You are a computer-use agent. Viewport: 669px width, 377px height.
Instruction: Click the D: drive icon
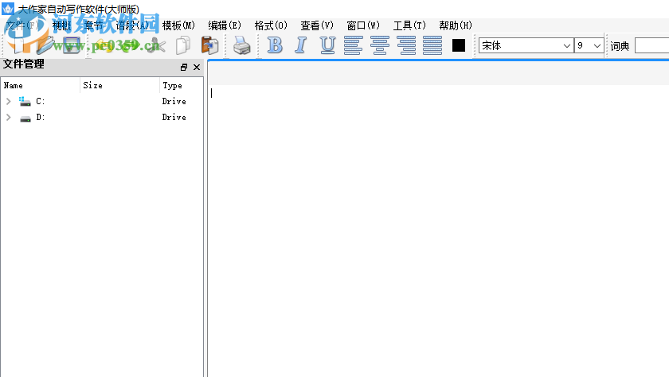pyautogui.click(x=25, y=118)
